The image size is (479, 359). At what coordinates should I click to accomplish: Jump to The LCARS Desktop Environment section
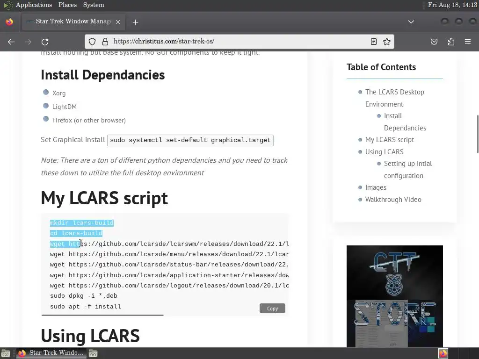tap(395, 98)
